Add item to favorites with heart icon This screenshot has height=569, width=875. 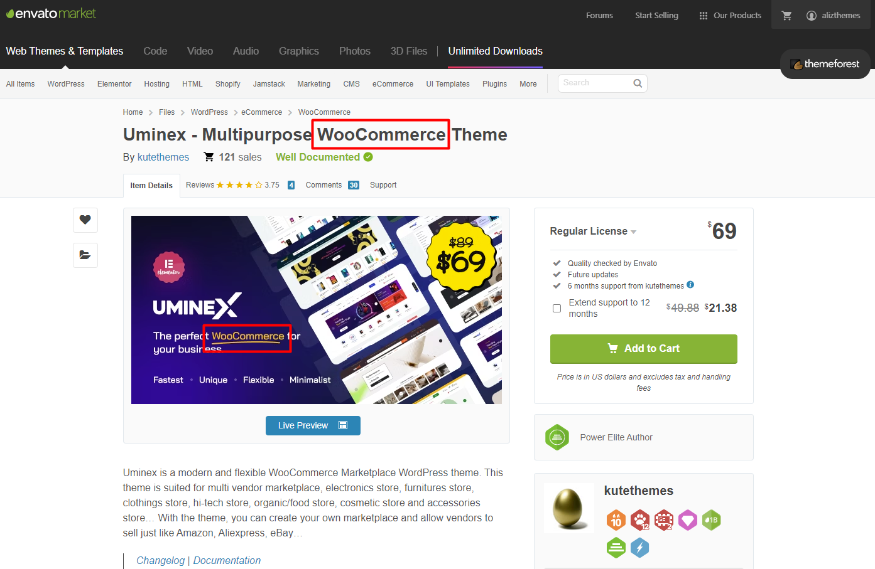(x=85, y=220)
